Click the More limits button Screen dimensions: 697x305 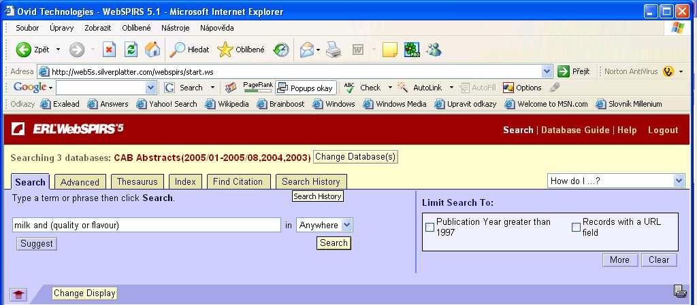(619, 259)
